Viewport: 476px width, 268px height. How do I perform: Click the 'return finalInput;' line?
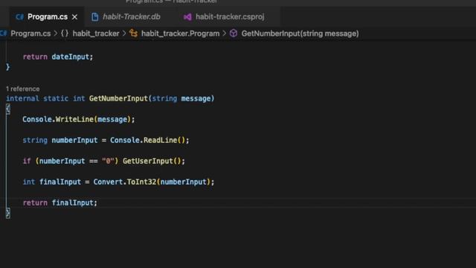[59, 202]
